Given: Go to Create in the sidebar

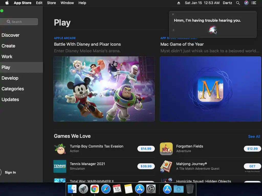Looking at the screenshot, I should pos(8,46).
